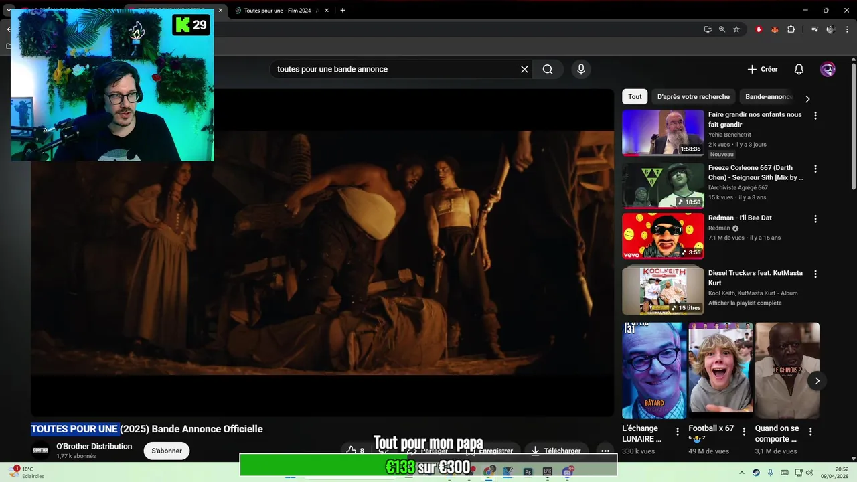Viewport: 857px width, 482px height.
Task: Open the LE CHINOIS short thumbnail
Action: (787, 370)
